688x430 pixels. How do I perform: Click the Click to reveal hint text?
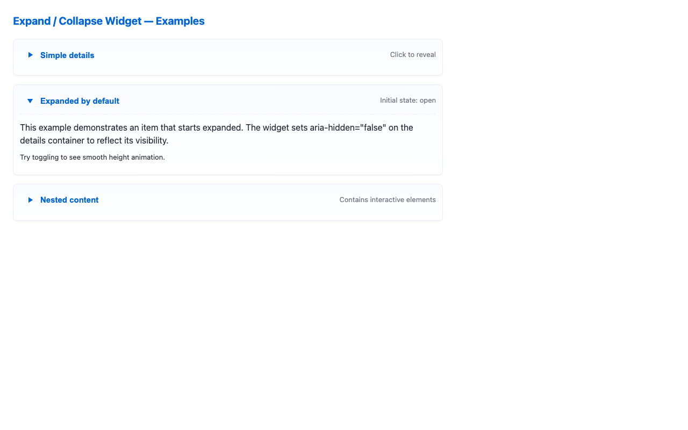tap(413, 55)
